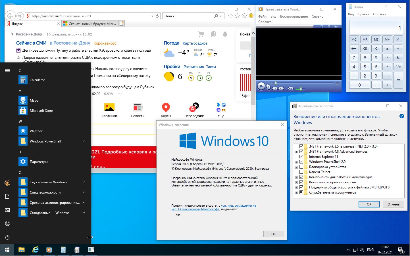This screenshot has height=256, width=410.
Task: Open a new blank tab in Internet Explorer
Action: 122,24
